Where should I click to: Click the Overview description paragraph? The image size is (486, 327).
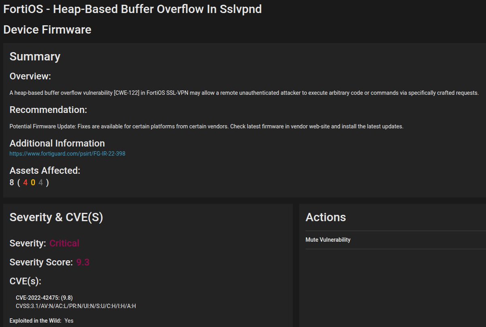pyautogui.click(x=244, y=93)
